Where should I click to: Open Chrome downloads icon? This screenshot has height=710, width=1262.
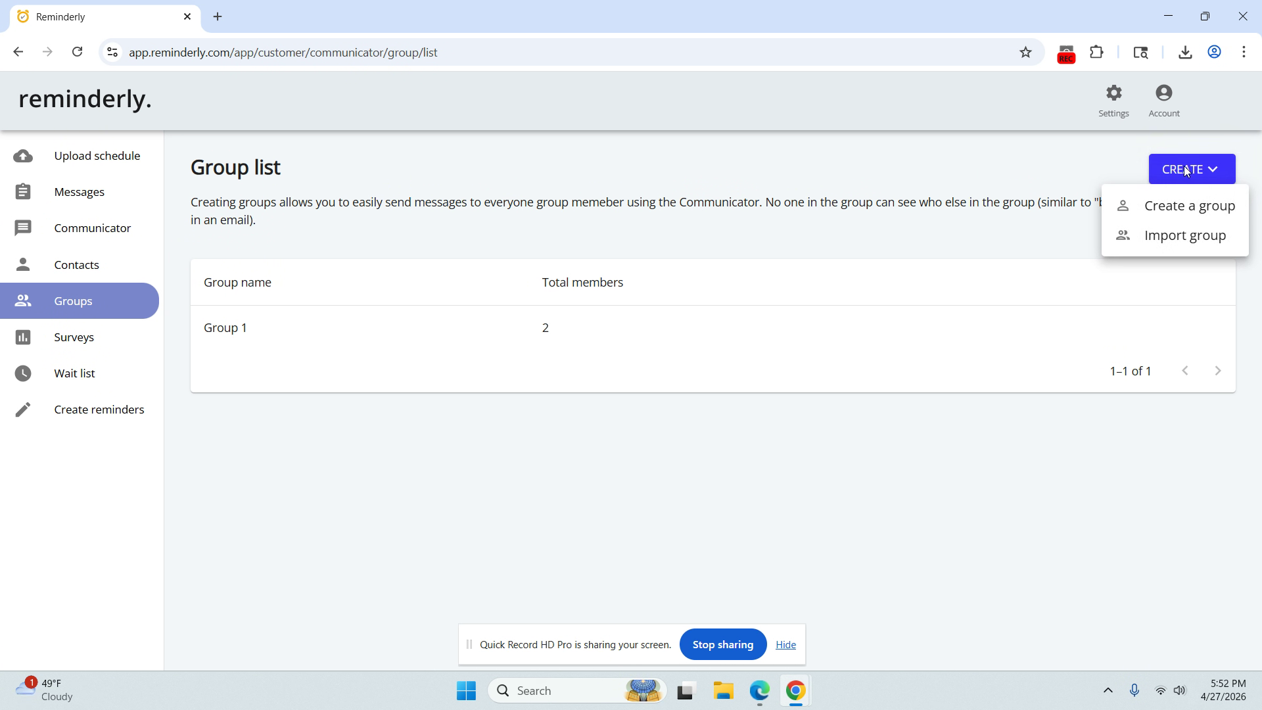(x=1185, y=53)
